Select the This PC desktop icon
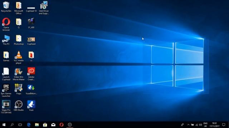 pos(6,40)
